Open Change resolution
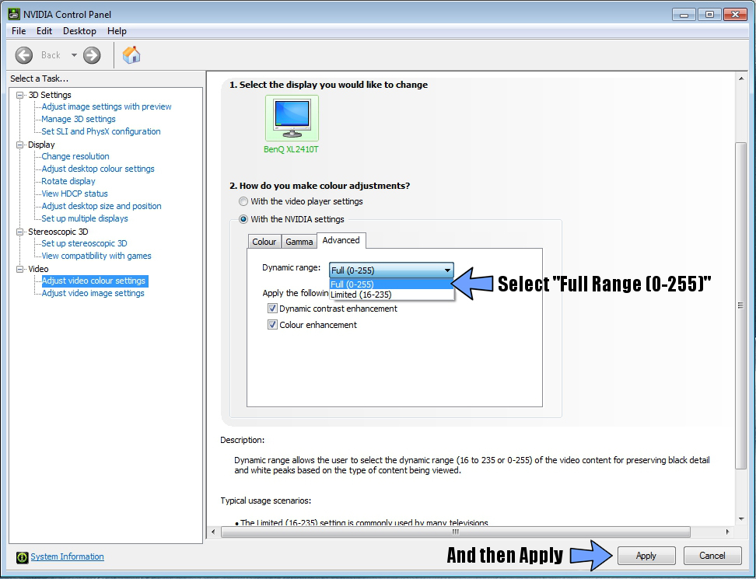The image size is (756, 579). (75, 156)
